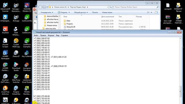
Task: Open Leongram Premium icon
Action: tap(27, 67)
